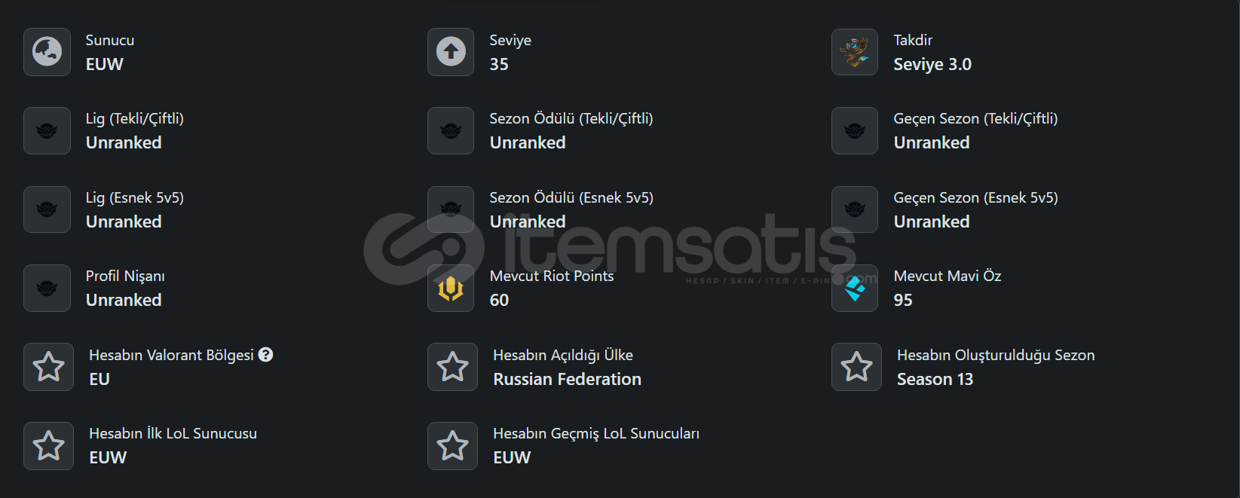Click the question mark beside Valorant Bölgesi
Image resolution: width=1240 pixels, height=498 pixels.
click(265, 355)
